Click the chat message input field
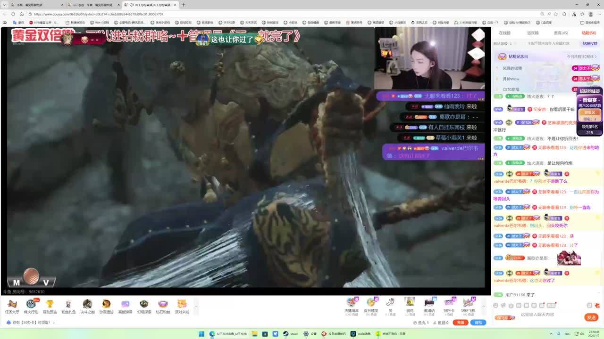 [538, 315]
